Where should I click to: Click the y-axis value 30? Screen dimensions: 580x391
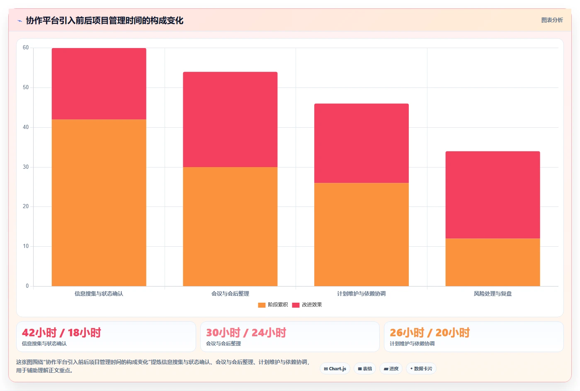click(26, 167)
